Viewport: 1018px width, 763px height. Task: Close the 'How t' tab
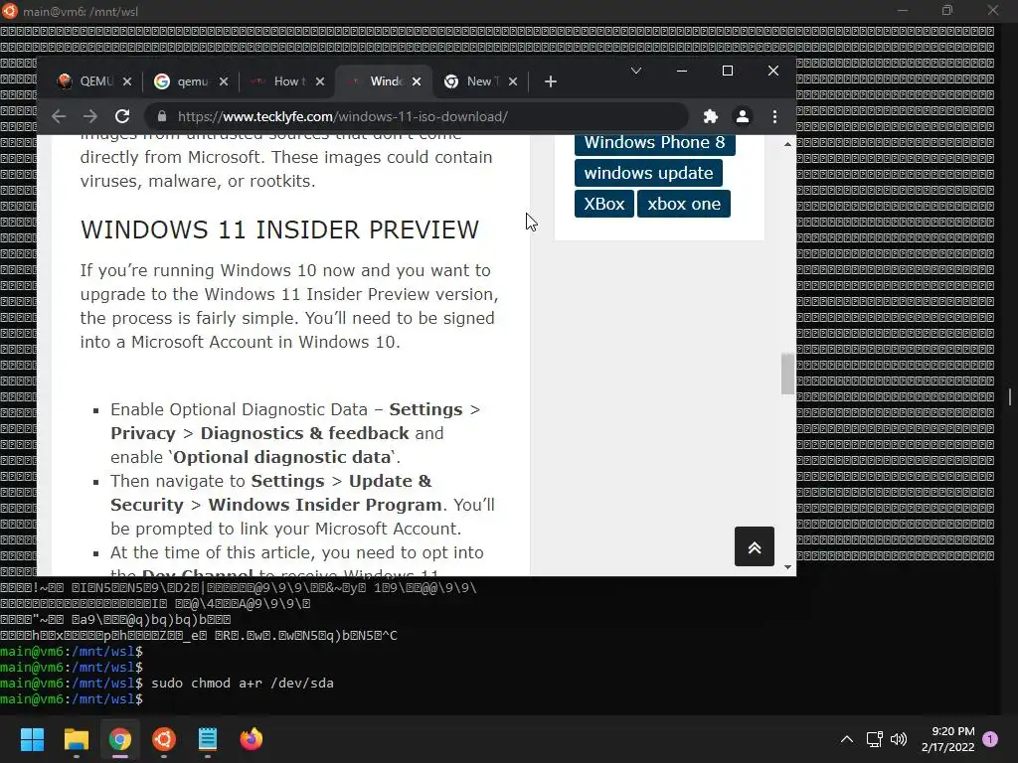tap(320, 81)
